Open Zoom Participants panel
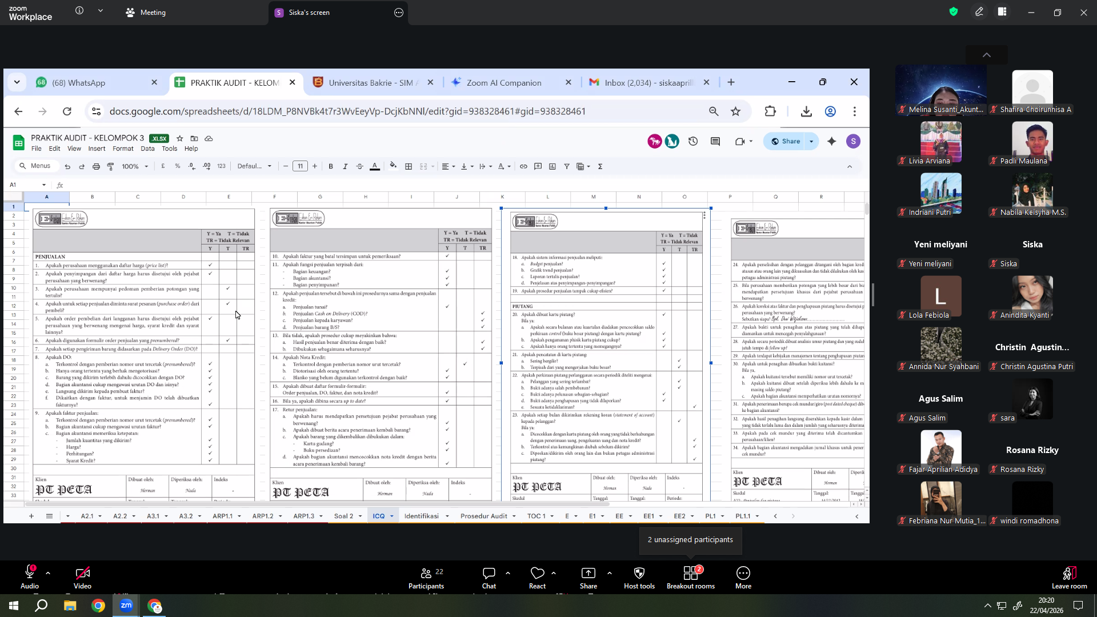Viewport: 1097px width, 617px height. point(426,577)
